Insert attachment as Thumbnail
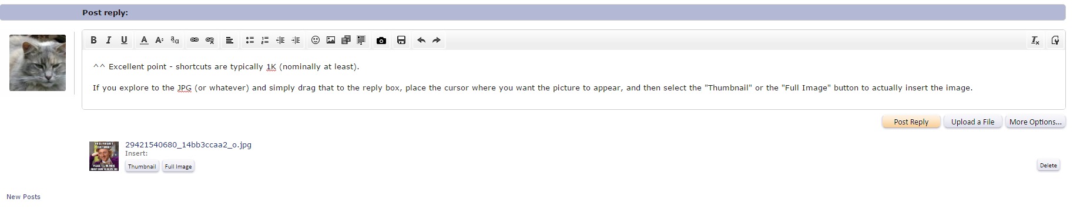The height and width of the screenshot is (212, 1080). (142, 167)
